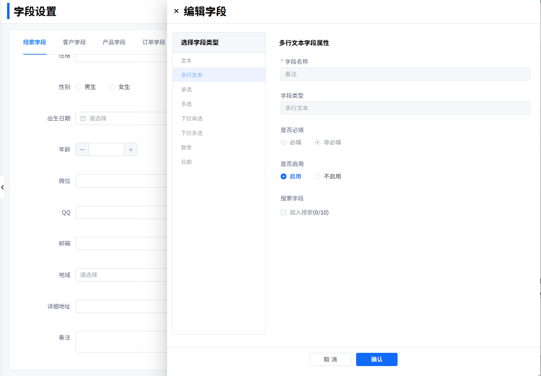Close the 编辑字段 panel with X icon
Viewport: 541px width, 376px height.
click(x=176, y=11)
